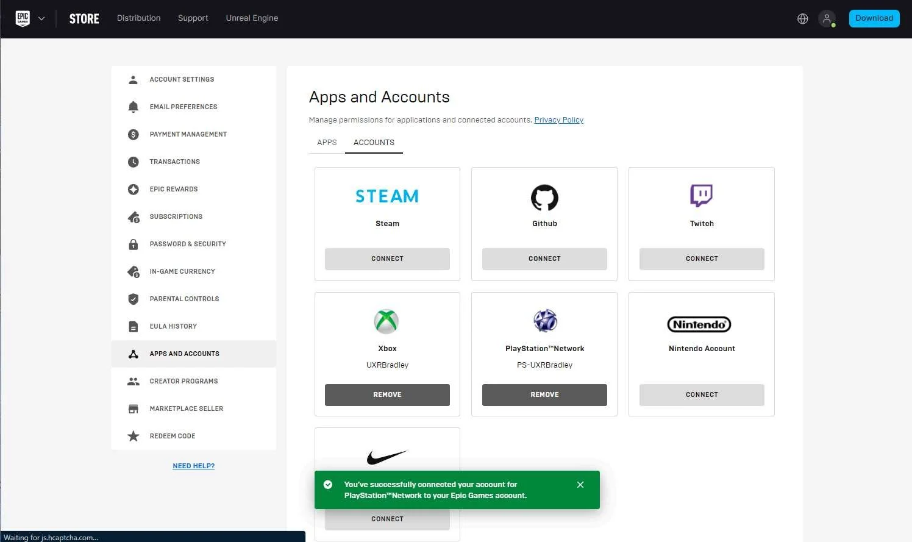The width and height of the screenshot is (912, 542).
Task: Click the Xbox username UXRBradley
Action: 387,365
